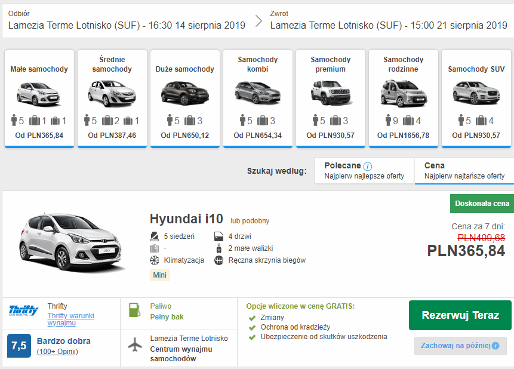514x369 pixels.
Task: Click the Thrifty car rental logo
Action: 24,311
